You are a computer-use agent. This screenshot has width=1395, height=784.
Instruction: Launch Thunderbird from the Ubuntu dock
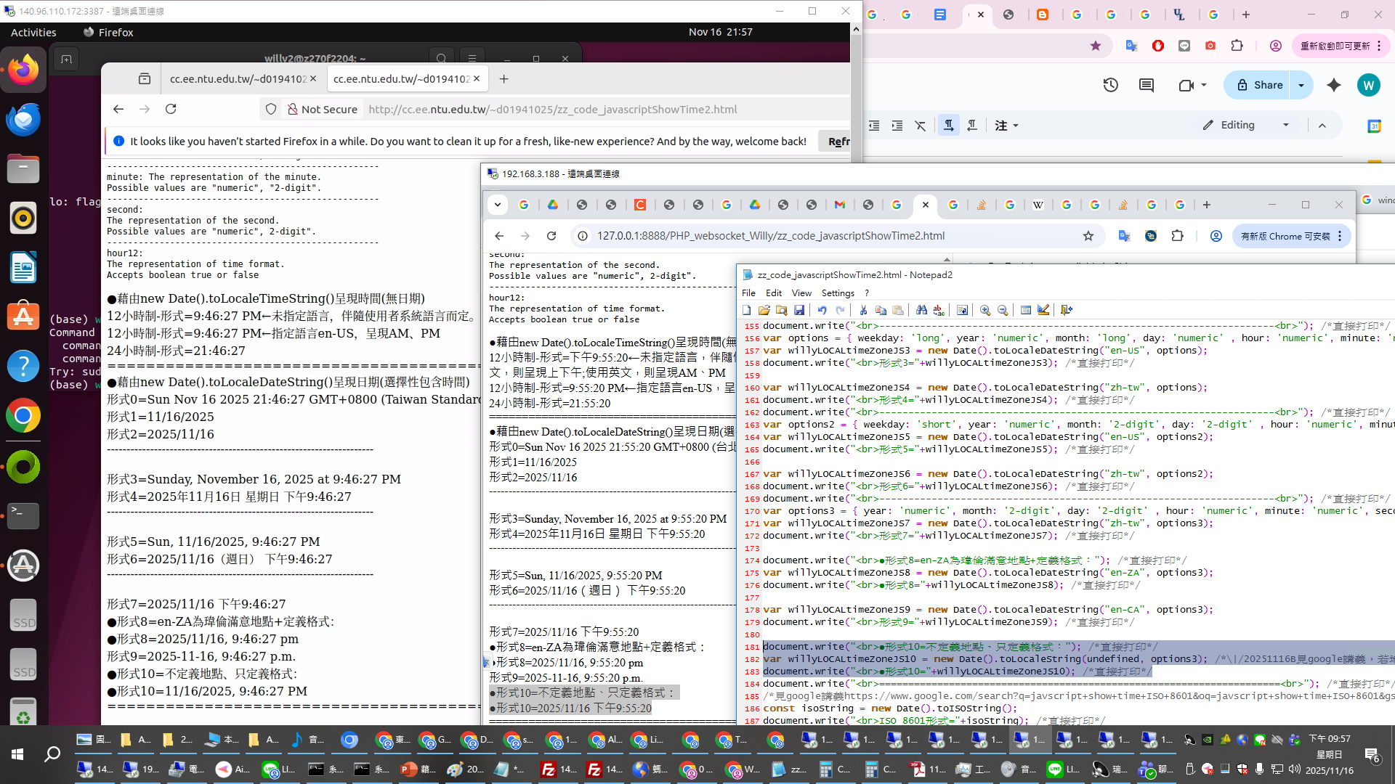(23, 120)
